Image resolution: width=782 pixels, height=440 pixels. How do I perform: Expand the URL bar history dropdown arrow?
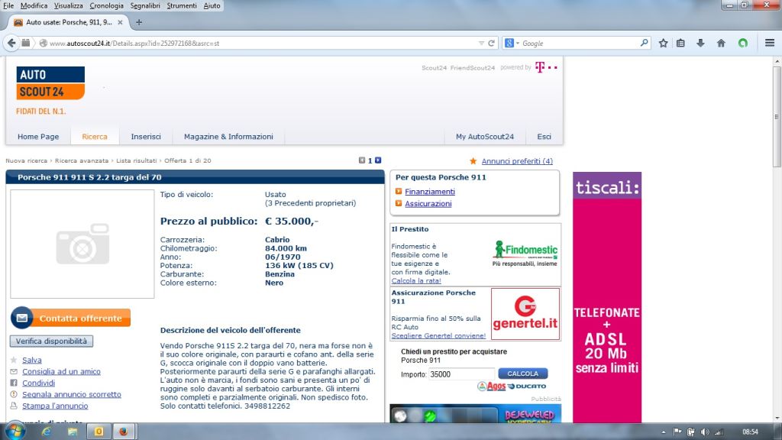coord(481,44)
